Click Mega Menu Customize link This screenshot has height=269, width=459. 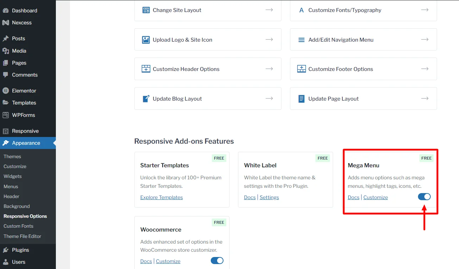click(376, 197)
